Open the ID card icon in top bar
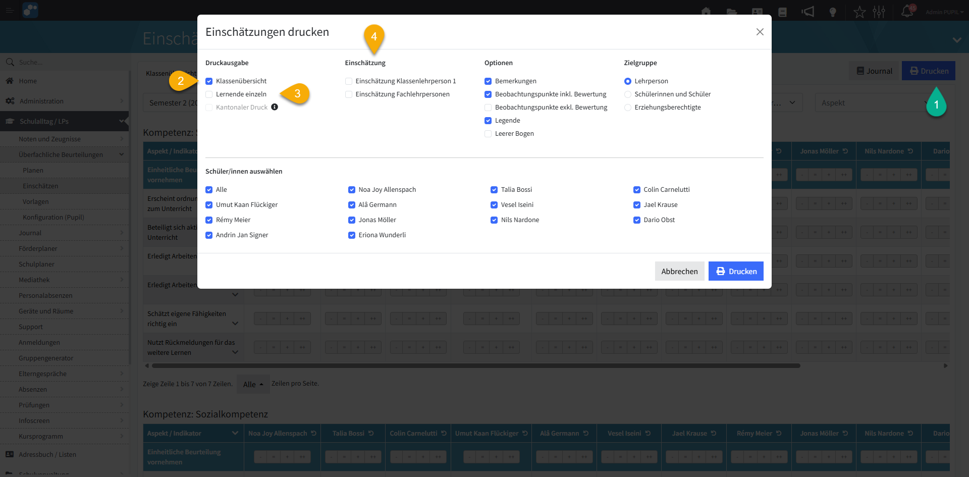The height and width of the screenshot is (477, 969). pos(757,12)
